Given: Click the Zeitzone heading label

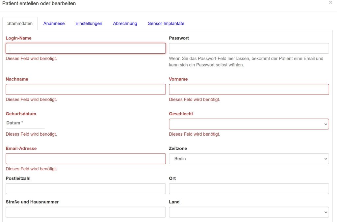Looking at the screenshot, I should coord(178,149).
